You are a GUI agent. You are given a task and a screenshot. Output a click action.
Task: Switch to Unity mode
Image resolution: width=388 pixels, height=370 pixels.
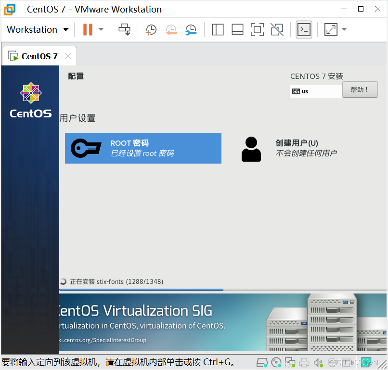click(x=277, y=30)
